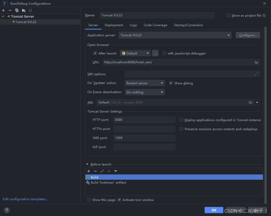
Task: Uncheck the After launch checkbox
Action: pyautogui.click(x=95, y=53)
